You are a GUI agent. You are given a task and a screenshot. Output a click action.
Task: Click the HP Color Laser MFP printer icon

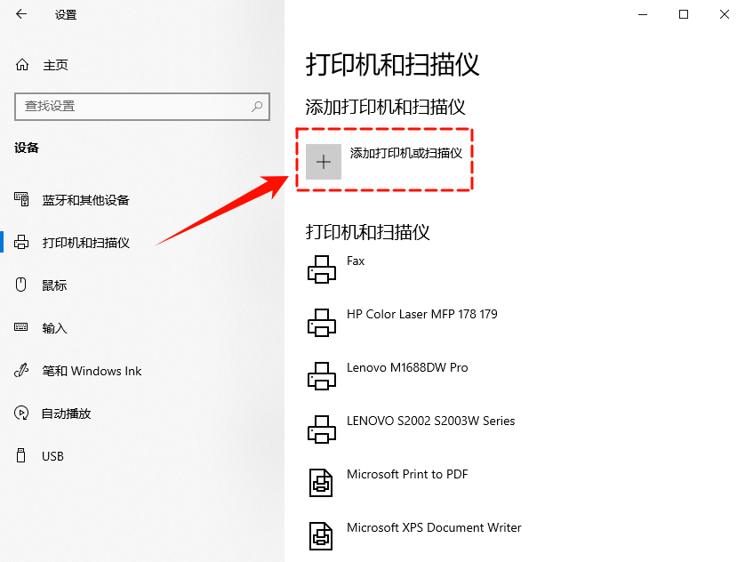click(321, 322)
